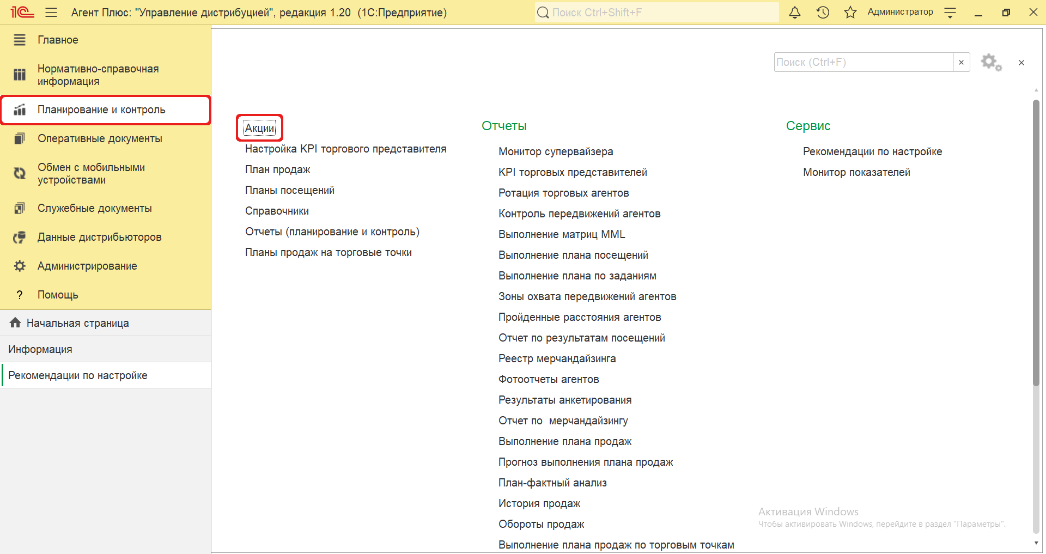Open Справочники link

click(277, 211)
